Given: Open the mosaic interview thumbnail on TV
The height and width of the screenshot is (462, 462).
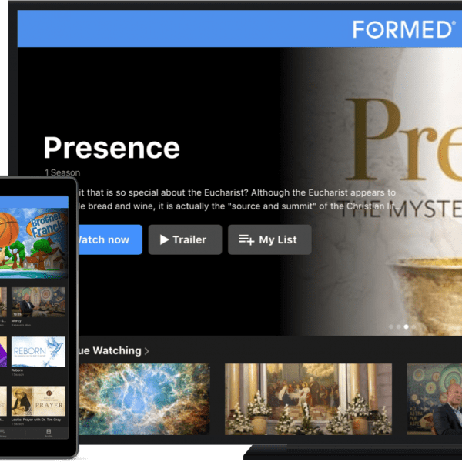Looking at the screenshot, I should (x=434, y=399).
